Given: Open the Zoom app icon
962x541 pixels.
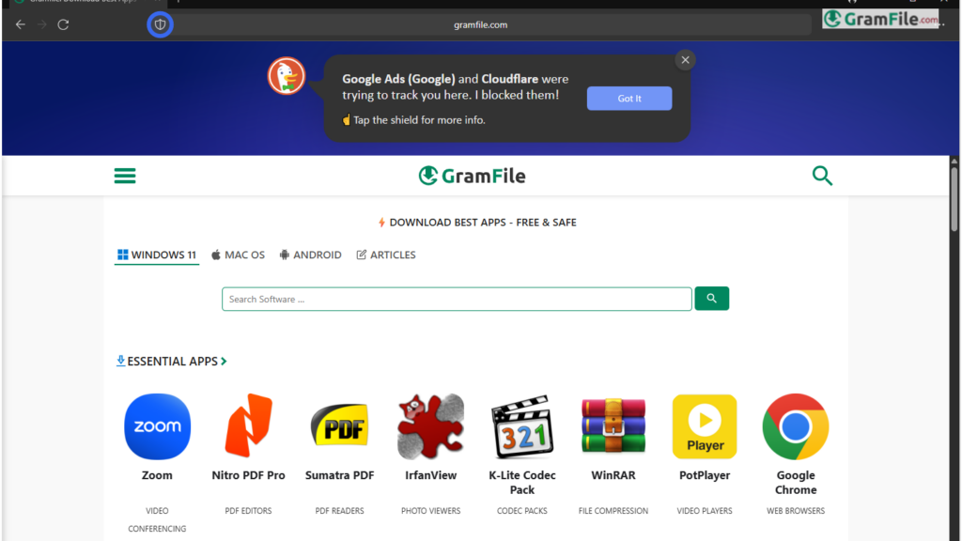Looking at the screenshot, I should (157, 426).
